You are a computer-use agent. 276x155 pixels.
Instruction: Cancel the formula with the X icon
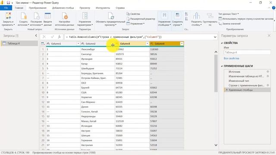click(44, 37)
